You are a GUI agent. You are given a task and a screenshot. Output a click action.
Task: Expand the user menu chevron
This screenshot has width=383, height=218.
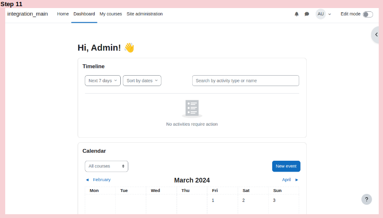[330, 14]
